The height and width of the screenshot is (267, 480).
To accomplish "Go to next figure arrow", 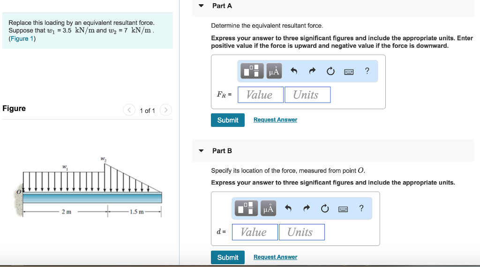I will click(x=165, y=110).
